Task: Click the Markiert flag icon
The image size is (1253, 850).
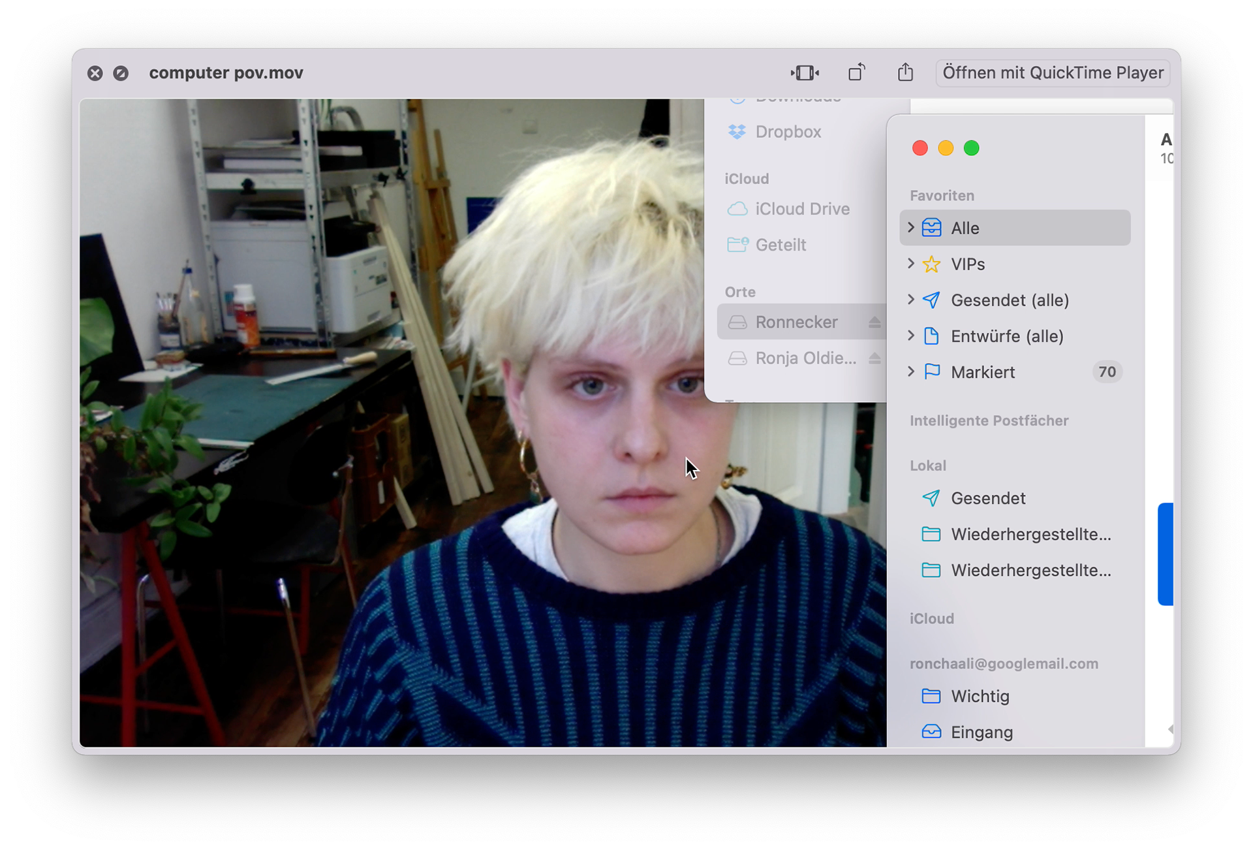Action: [x=932, y=371]
